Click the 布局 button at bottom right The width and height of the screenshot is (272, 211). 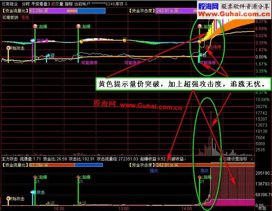tap(262, 208)
